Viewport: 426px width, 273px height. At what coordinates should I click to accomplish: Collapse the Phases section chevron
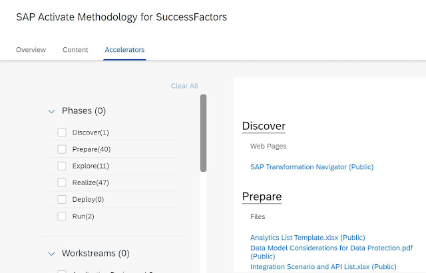coord(51,111)
